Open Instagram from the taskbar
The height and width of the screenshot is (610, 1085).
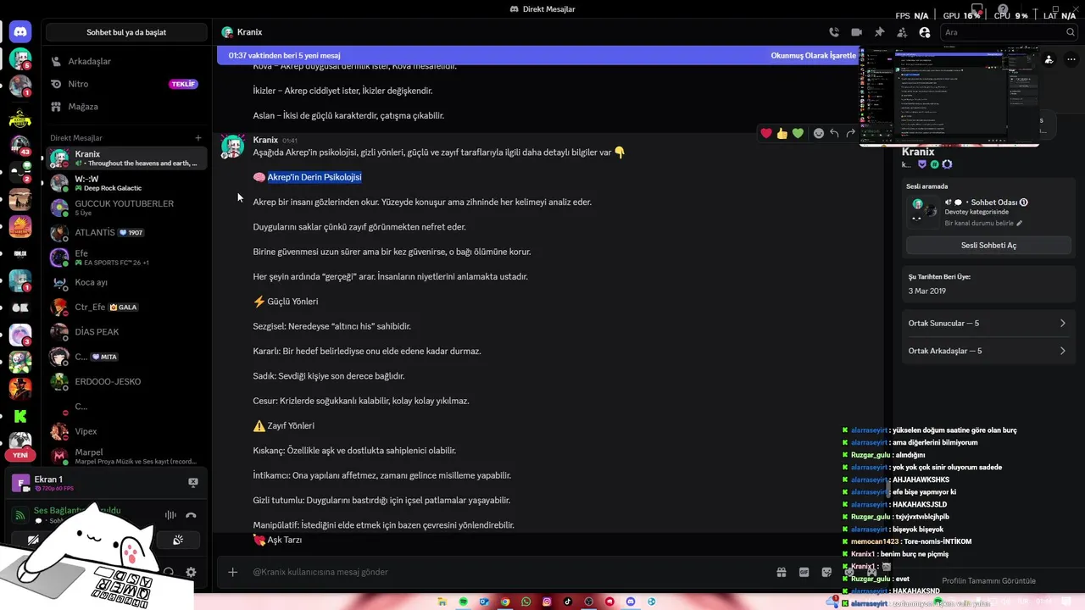click(547, 602)
